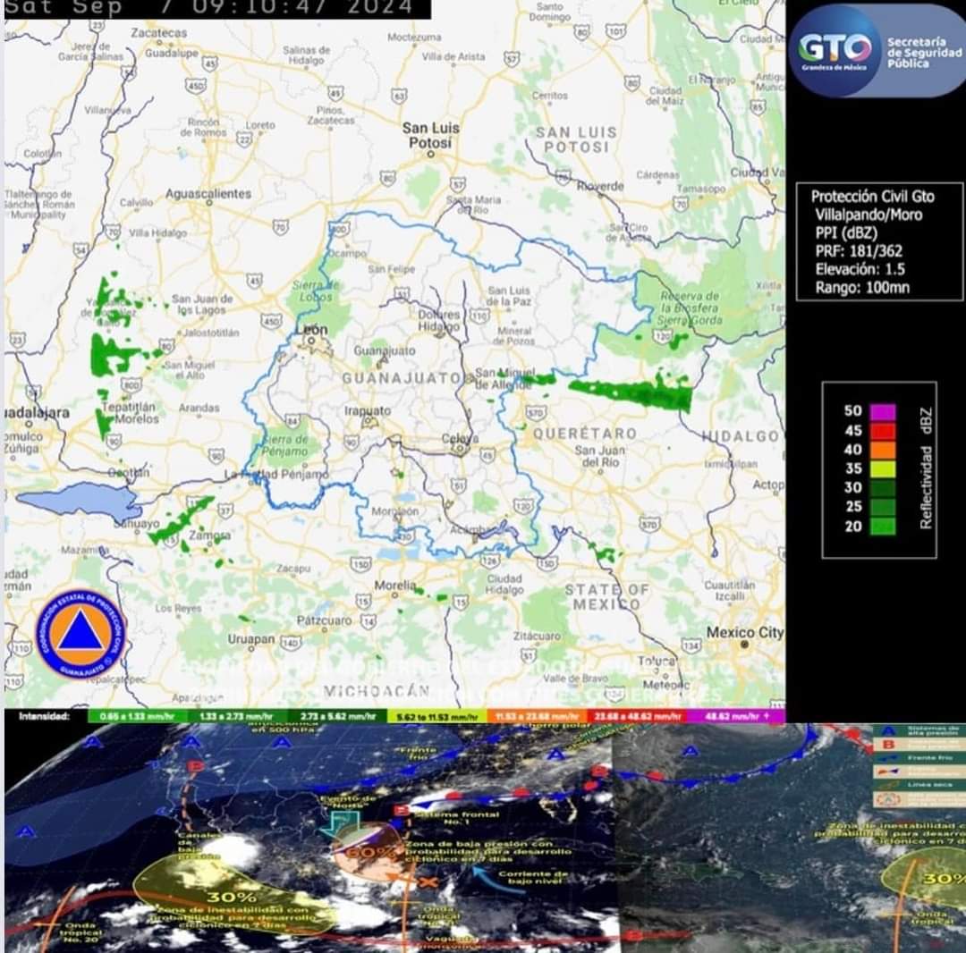Click the Morelia city label
The width and height of the screenshot is (966, 953).
pos(395,585)
